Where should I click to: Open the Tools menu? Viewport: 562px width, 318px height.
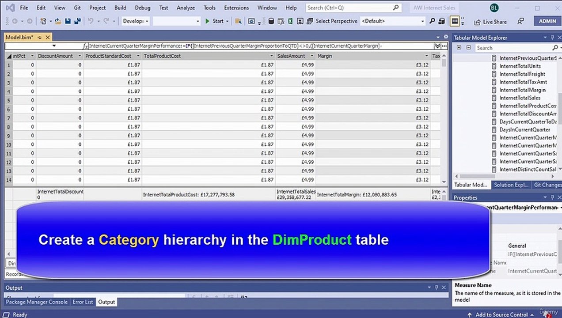tap(209, 8)
